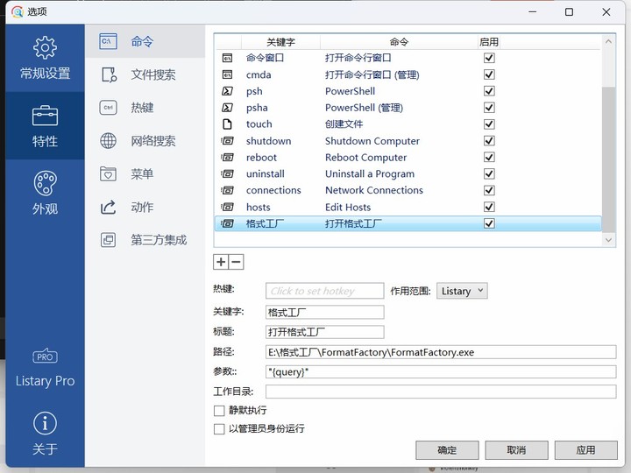The image size is (631, 473).
Task: Click the 应用 button
Action: [x=585, y=450]
